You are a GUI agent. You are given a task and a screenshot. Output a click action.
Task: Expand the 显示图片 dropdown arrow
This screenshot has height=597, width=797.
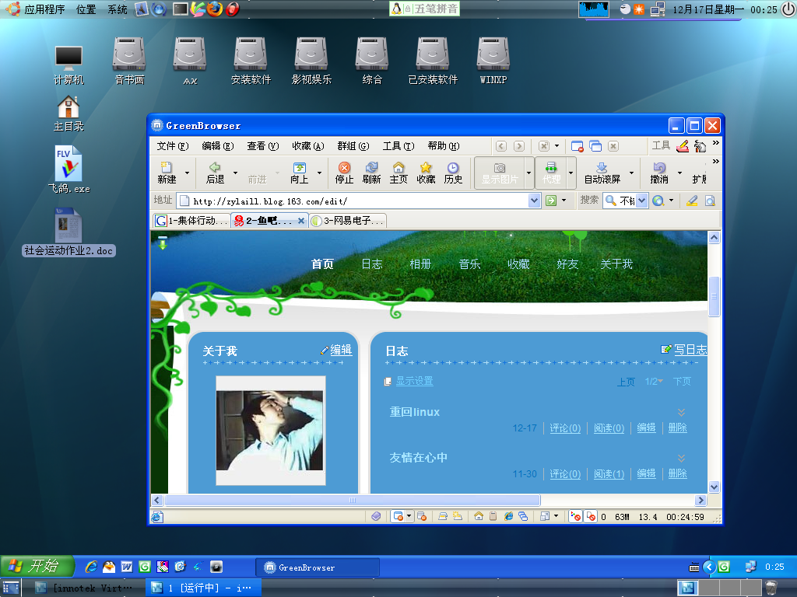click(x=528, y=173)
